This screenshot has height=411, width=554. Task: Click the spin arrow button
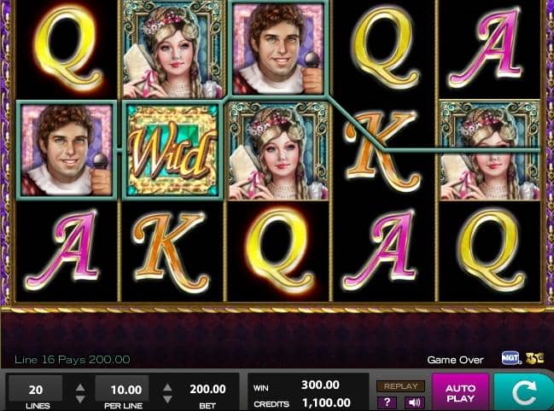(524, 392)
